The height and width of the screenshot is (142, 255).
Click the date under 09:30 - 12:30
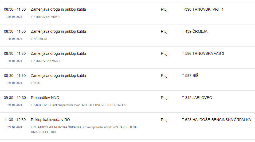[15, 105]
